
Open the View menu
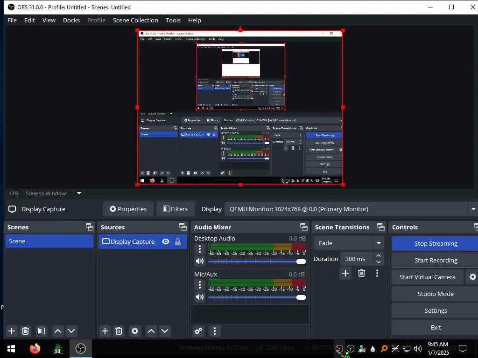49,20
